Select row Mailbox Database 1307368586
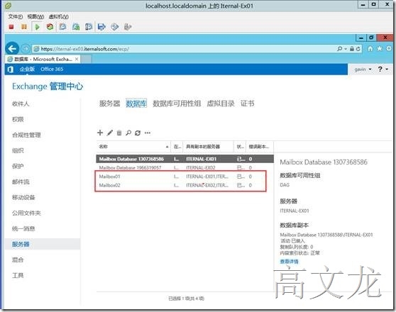 [x=185, y=159]
